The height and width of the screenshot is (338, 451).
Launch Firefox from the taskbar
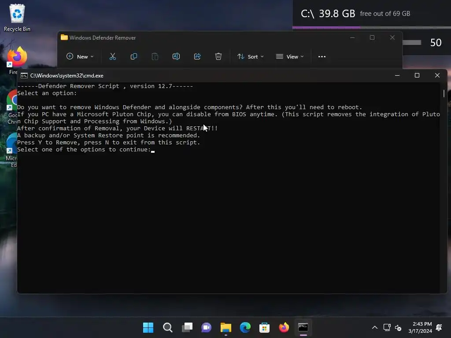(x=284, y=327)
